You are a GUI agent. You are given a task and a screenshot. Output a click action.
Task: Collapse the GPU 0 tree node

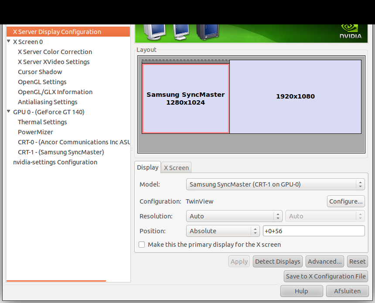(x=9, y=111)
